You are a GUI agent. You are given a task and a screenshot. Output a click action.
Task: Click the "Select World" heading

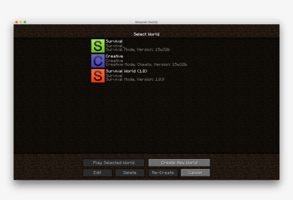pos(146,34)
